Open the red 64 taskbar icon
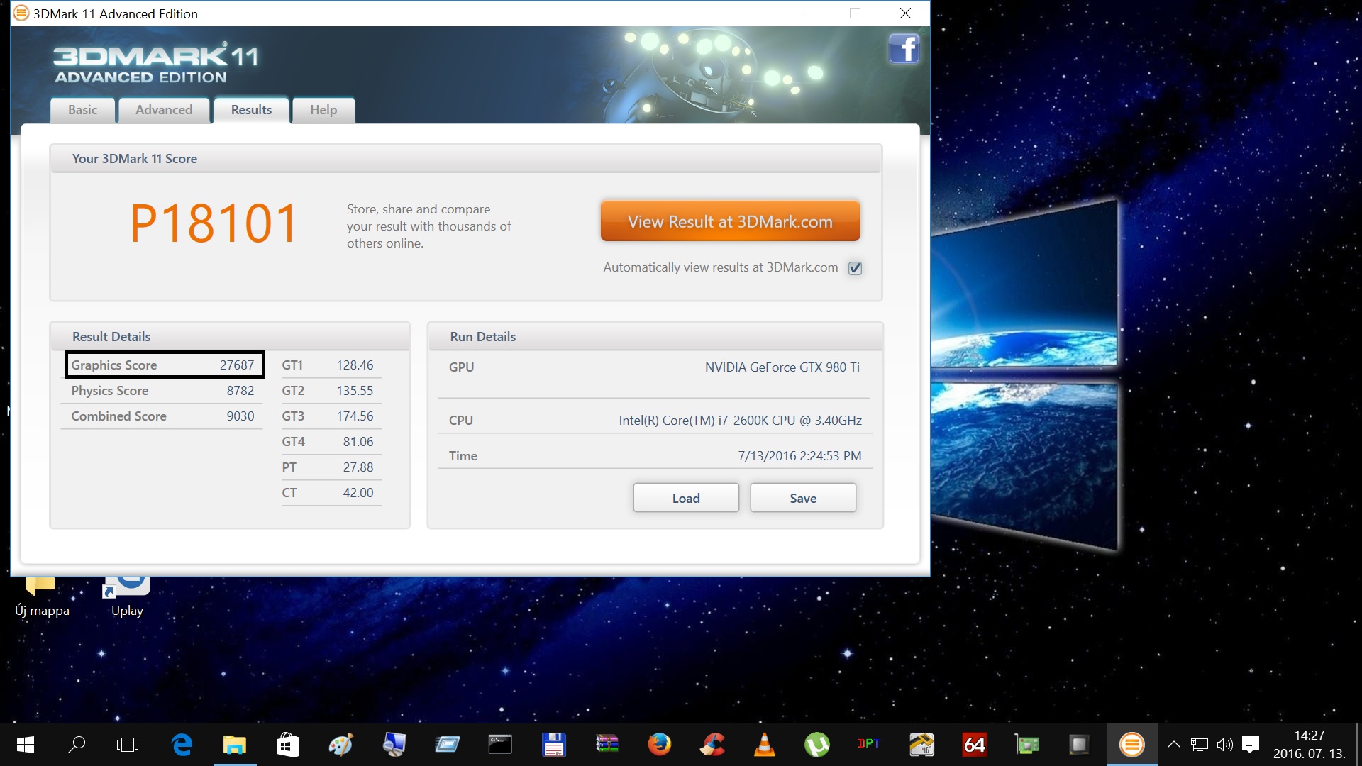 (975, 745)
